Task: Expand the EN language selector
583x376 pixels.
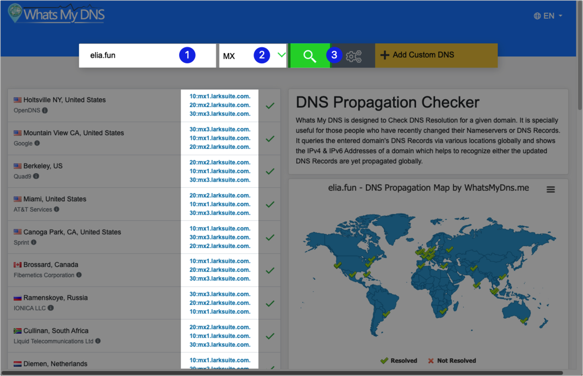Action: [x=548, y=16]
